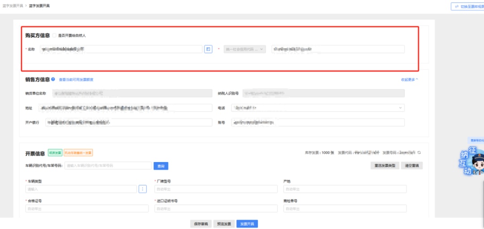Click the refresh icon beside 发票号码
Viewport: 484px width, 229px height.
[419, 153]
